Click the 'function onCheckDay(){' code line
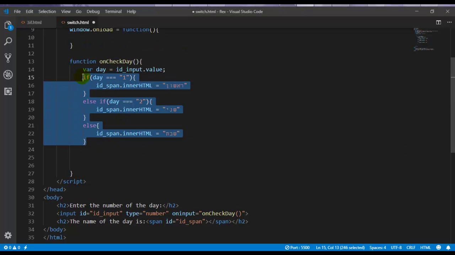This screenshot has height=255, width=455. (x=106, y=62)
